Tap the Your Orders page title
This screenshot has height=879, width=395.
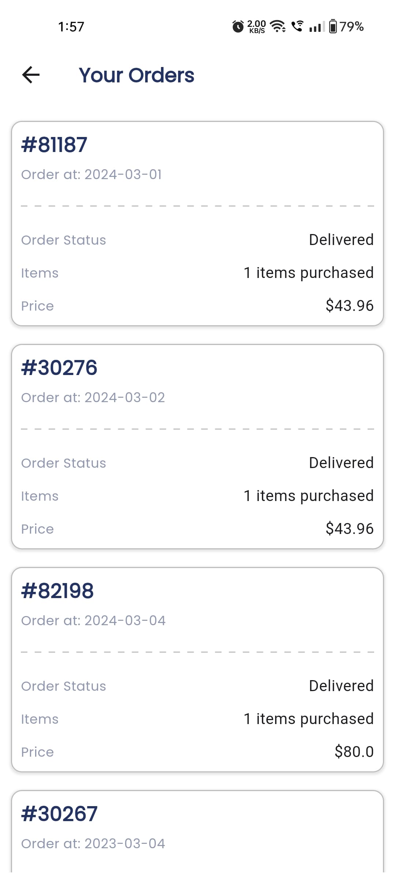click(x=136, y=75)
